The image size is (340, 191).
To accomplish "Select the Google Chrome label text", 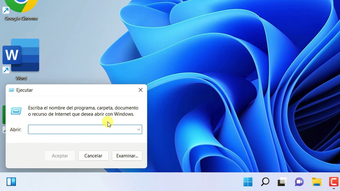I will click(21, 18).
